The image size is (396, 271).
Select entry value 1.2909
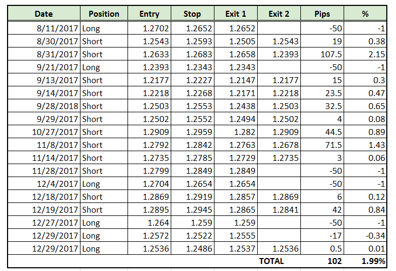149,132
